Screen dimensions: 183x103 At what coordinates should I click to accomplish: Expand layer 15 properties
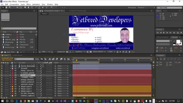[x=10, y=68]
